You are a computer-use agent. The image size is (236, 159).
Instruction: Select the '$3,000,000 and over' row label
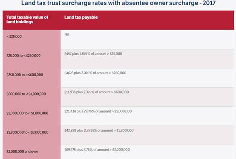[x=22, y=151]
